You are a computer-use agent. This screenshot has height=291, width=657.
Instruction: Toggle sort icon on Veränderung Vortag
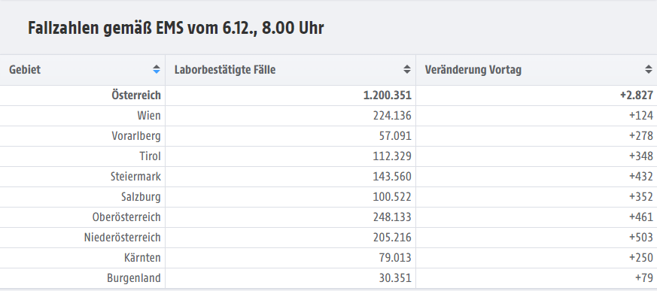click(649, 69)
